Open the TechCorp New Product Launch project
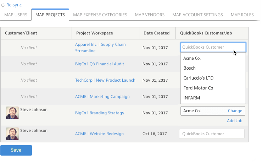 pyautogui.click(x=105, y=80)
